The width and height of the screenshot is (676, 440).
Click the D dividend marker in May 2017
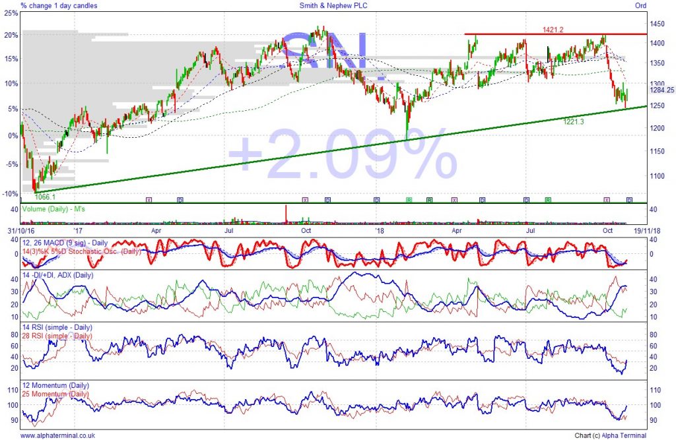click(x=180, y=200)
